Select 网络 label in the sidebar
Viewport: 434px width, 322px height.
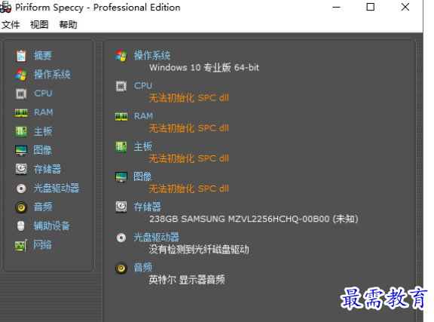click(43, 245)
